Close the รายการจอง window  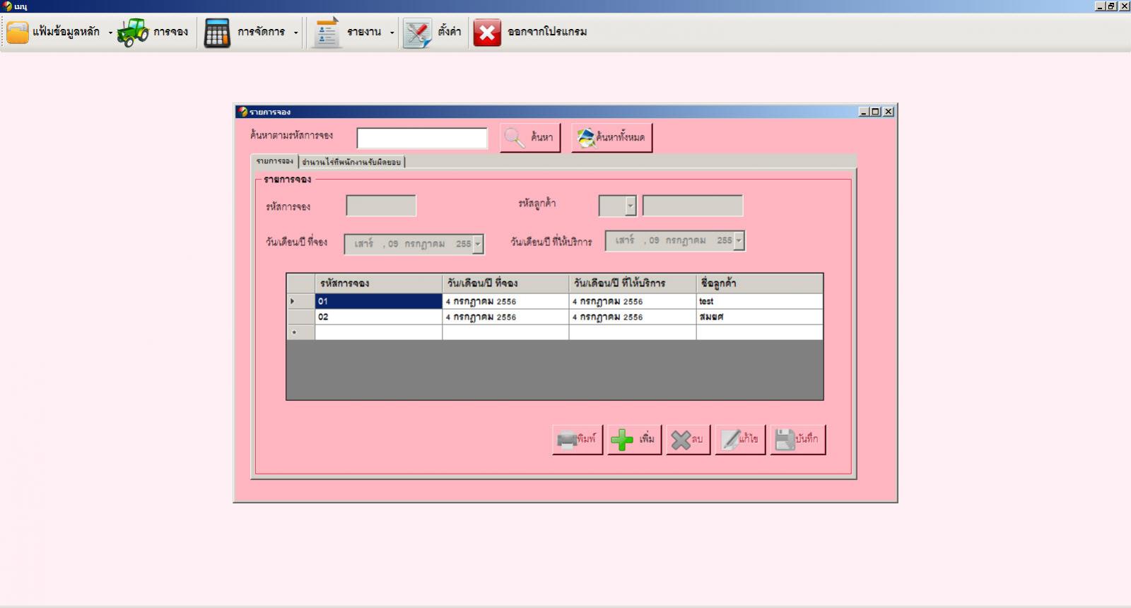point(889,112)
